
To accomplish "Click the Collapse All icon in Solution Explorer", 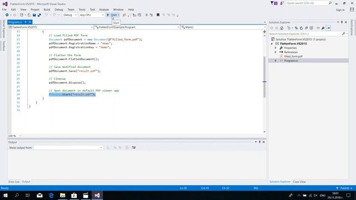I will click(306, 28).
